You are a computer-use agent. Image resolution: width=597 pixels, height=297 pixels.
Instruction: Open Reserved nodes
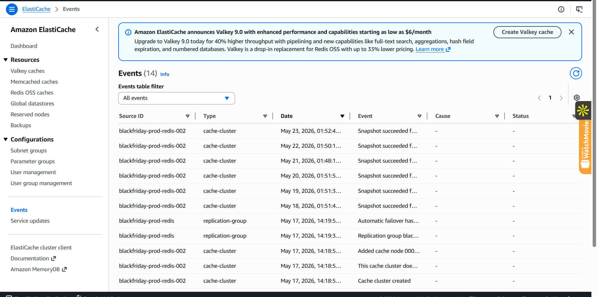pos(30,114)
